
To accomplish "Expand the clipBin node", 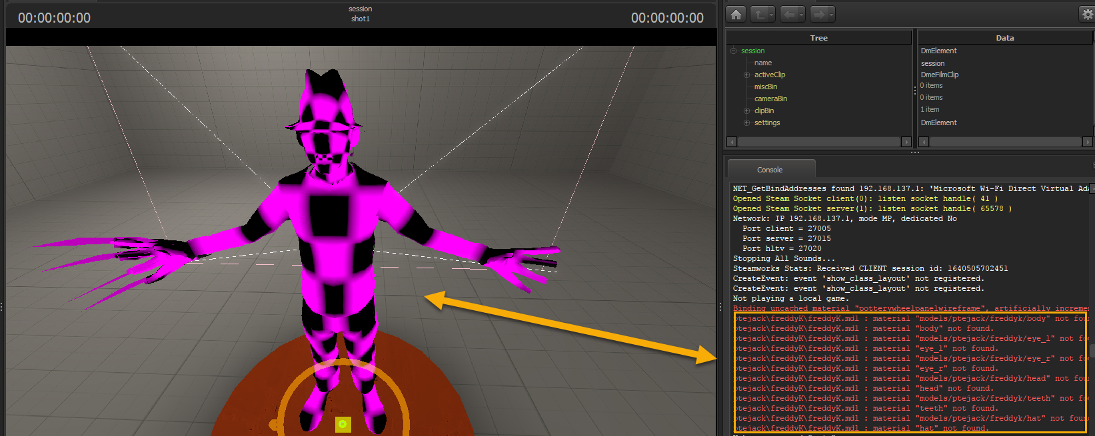I will tap(746, 110).
